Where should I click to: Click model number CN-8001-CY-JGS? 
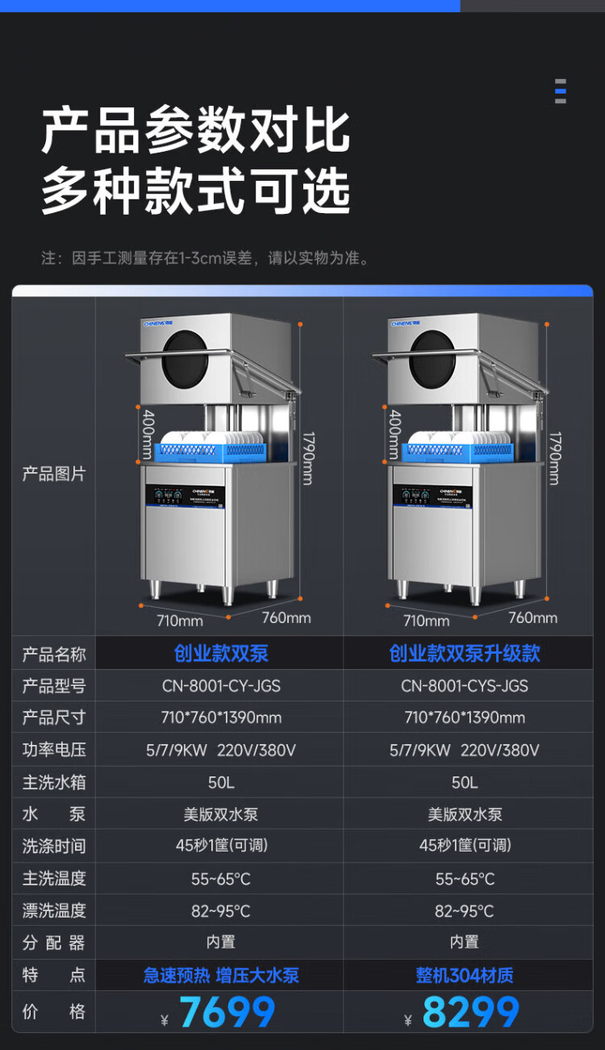click(x=221, y=686)
